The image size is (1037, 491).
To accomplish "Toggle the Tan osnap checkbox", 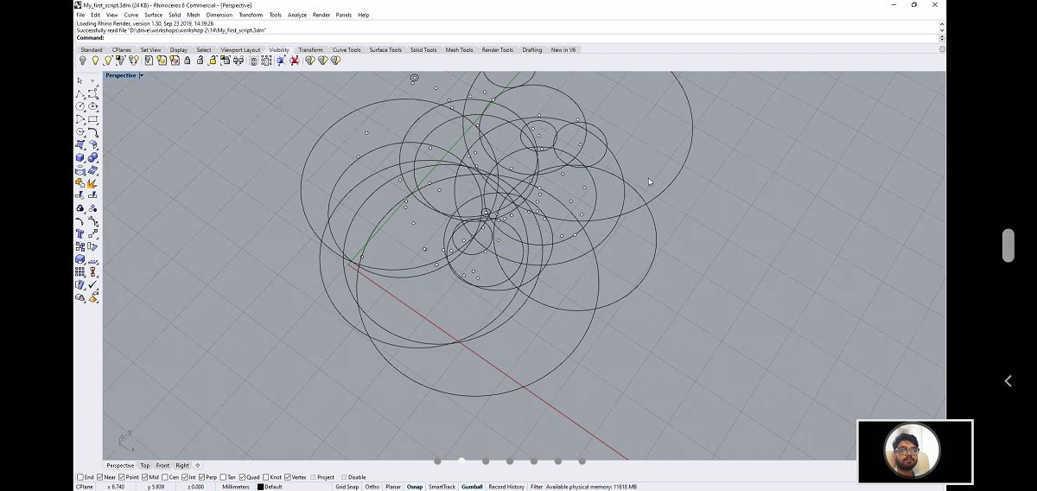I will (x=223, y=477).
